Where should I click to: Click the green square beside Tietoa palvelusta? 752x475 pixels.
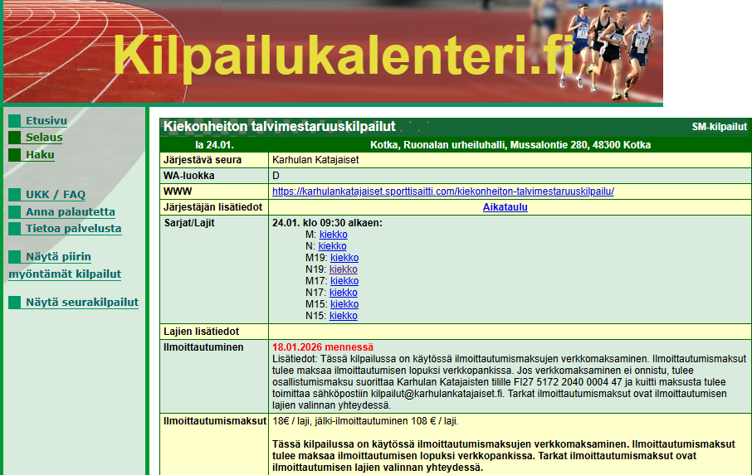point(14,229)
